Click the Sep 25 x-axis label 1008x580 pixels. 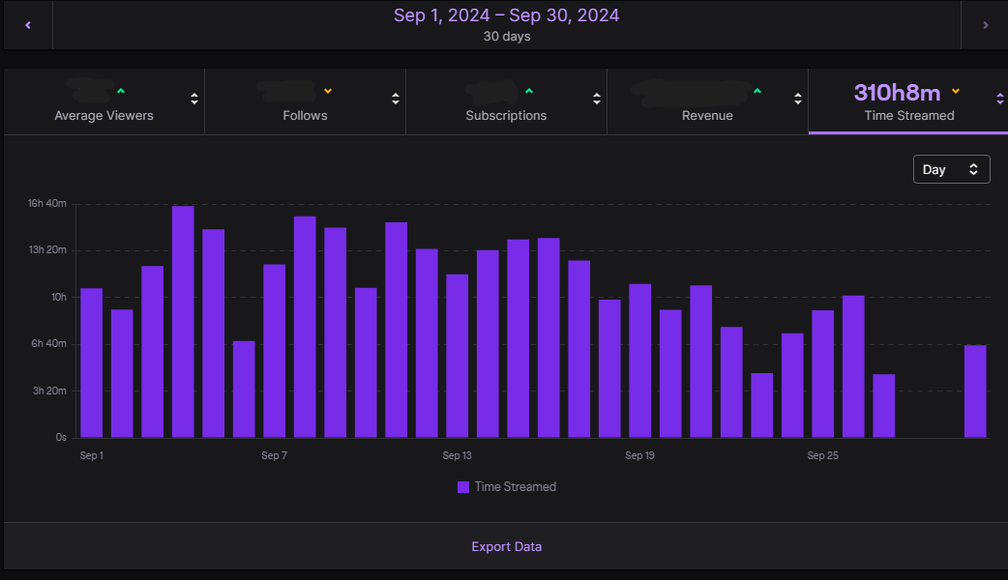click(823, 455)
